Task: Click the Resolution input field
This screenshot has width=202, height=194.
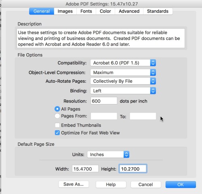Action: (x=104, y=101)
